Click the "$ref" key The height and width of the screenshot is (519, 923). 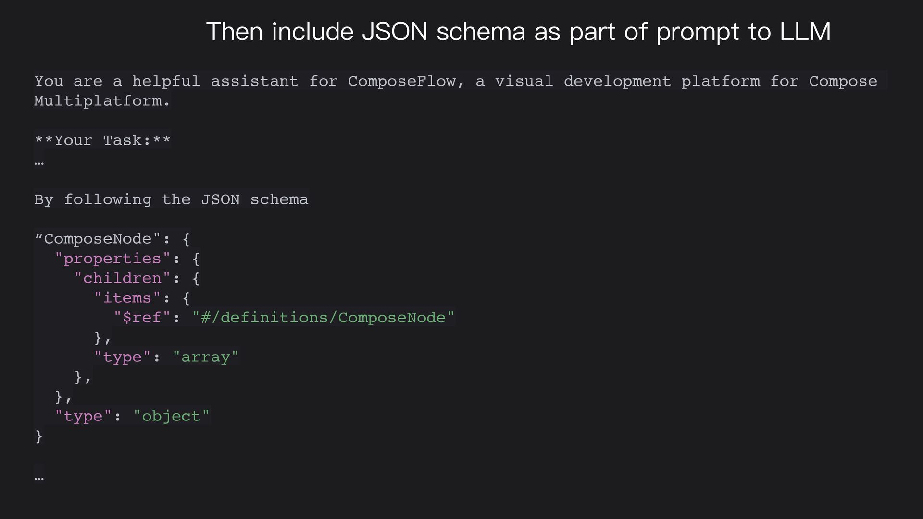(x=142, y=318)
